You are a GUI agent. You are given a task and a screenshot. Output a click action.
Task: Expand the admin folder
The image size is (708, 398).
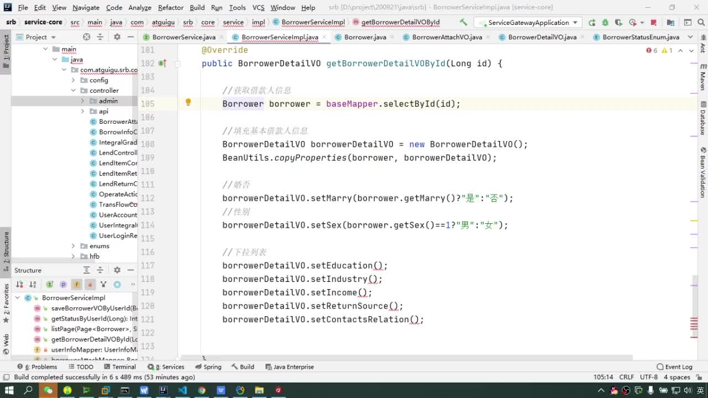click(x=82, y=101)
